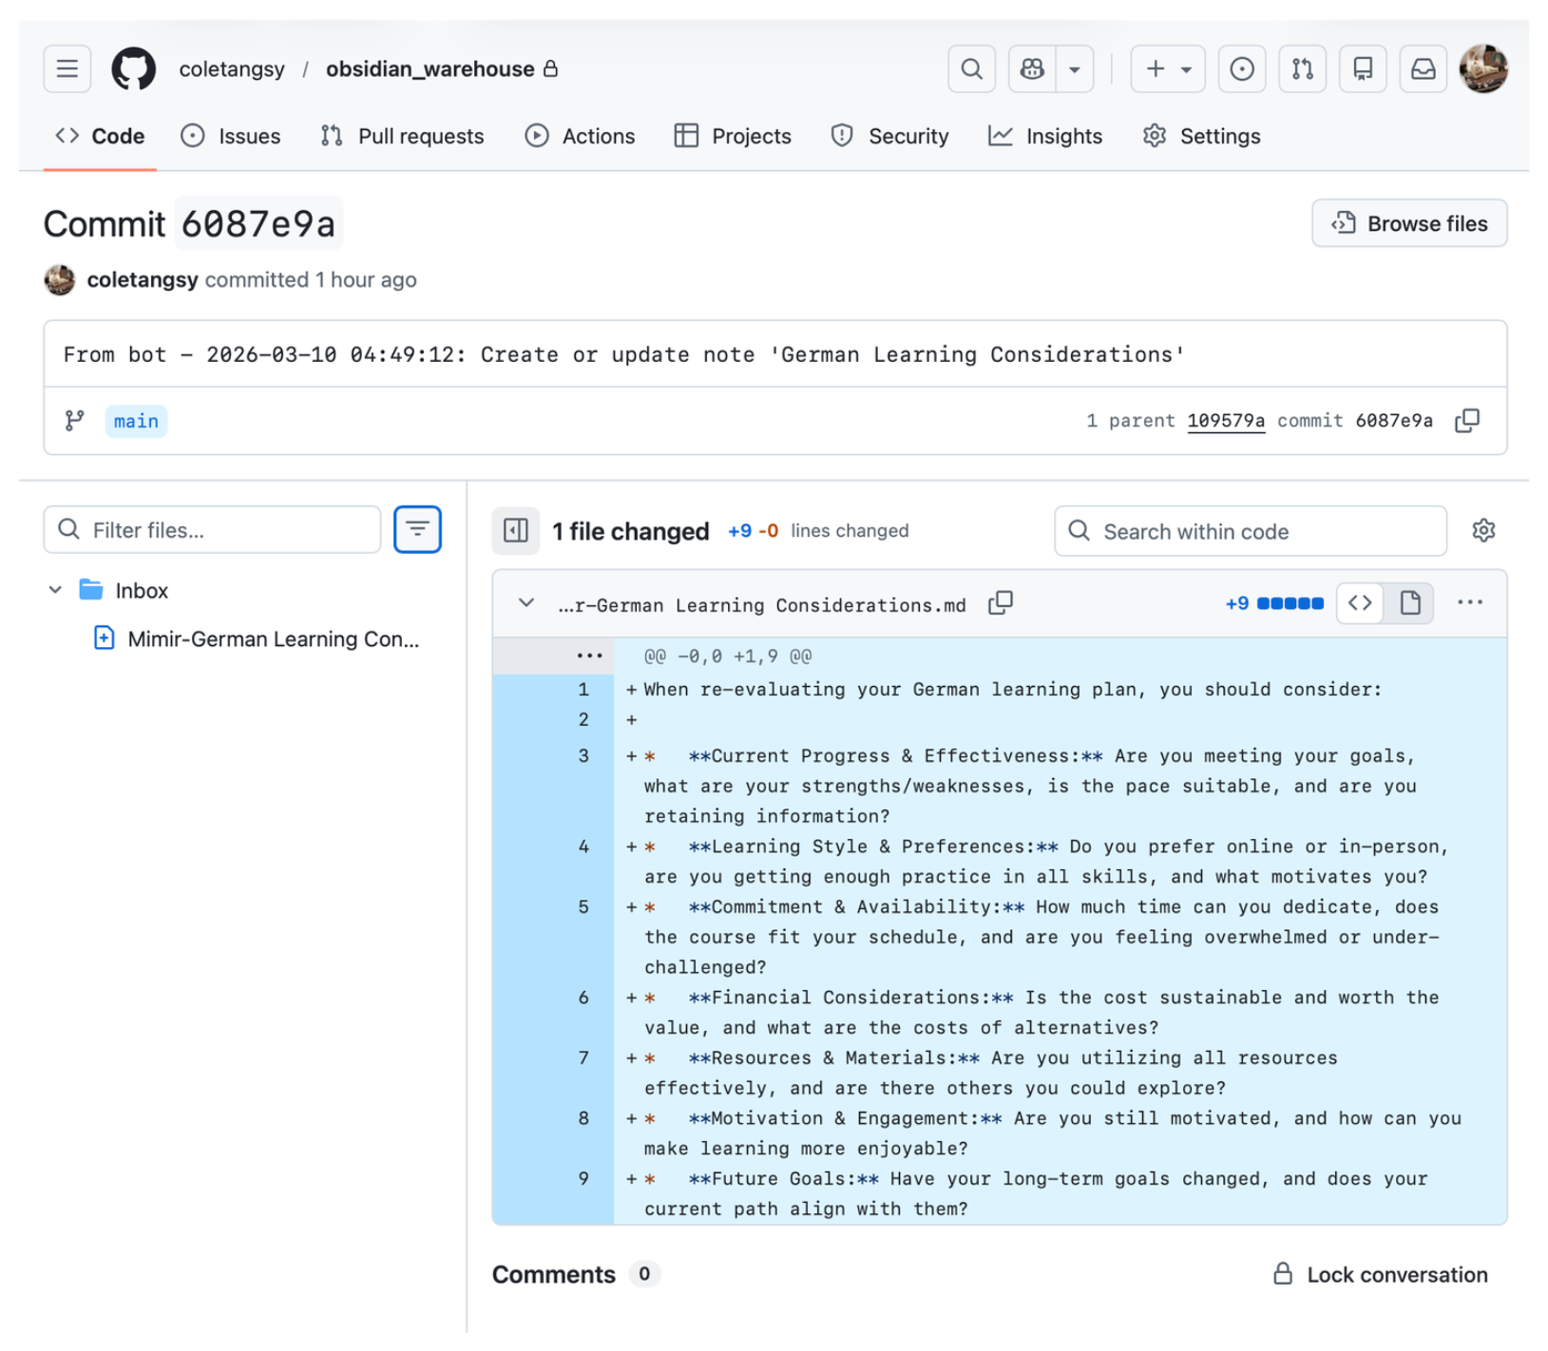
Task: Open the Actions tab
Action: click(580, 136)
